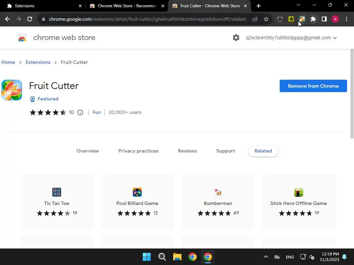Open the Support tab
Screen dimensions: 354x265
click(225, 151)
